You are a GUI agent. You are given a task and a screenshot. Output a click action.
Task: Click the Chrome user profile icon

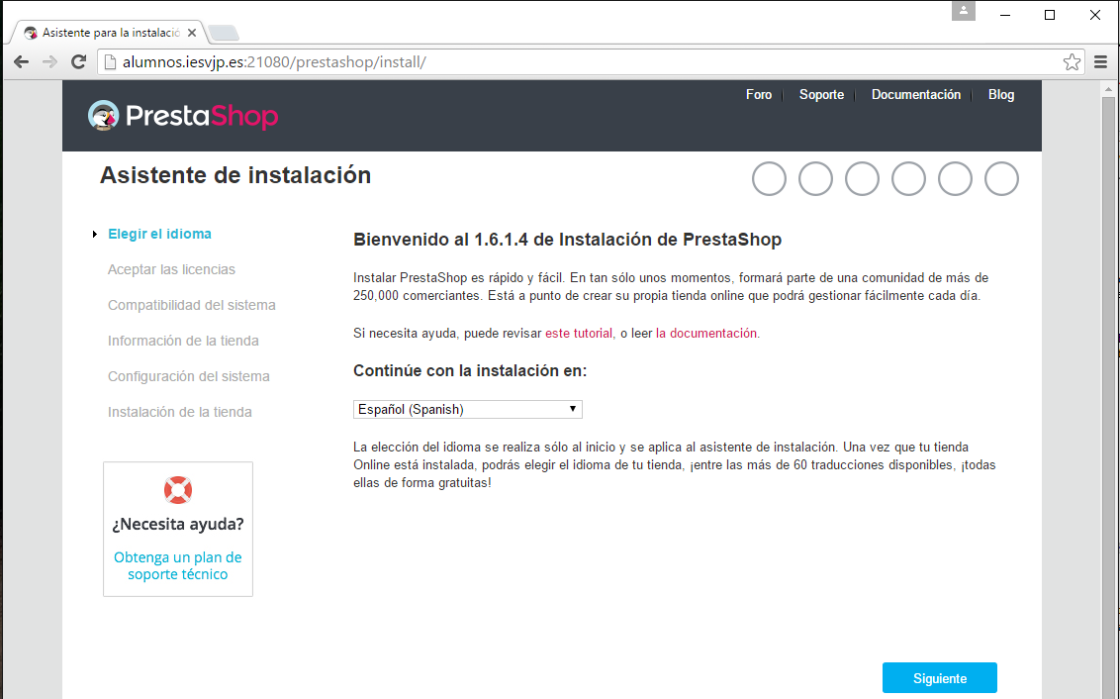963,12
